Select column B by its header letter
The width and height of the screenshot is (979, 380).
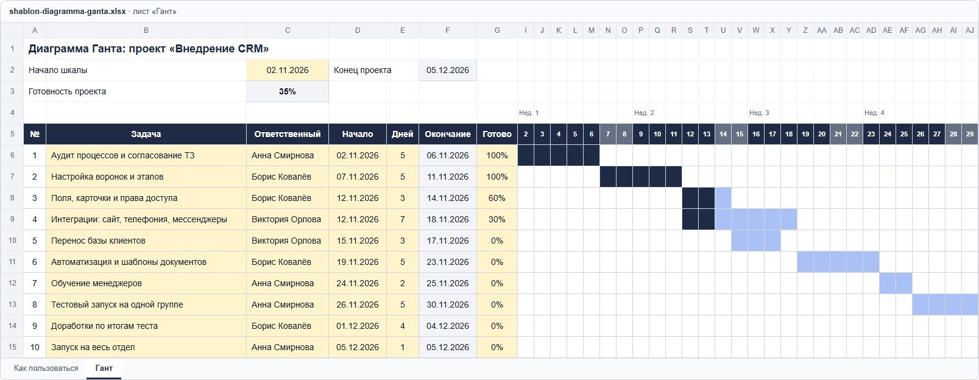(146, 30)
